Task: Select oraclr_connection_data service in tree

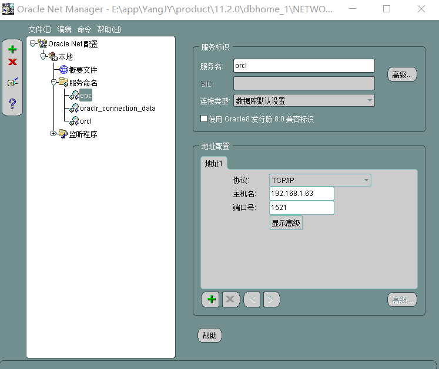Action: [118, 109]
